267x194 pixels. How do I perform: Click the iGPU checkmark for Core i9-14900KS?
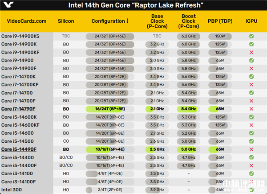[251, 36]
